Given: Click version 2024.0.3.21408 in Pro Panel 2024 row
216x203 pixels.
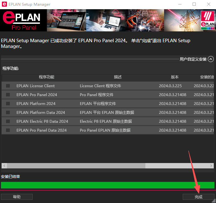Looking at the screenshot, I should click(173, 95).
